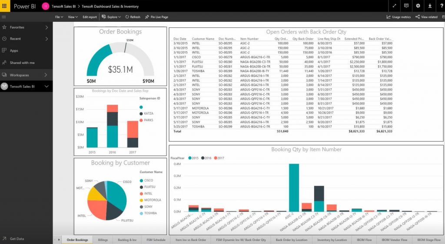Click MOTOROLA yellow legend swatch

point(141,200)
